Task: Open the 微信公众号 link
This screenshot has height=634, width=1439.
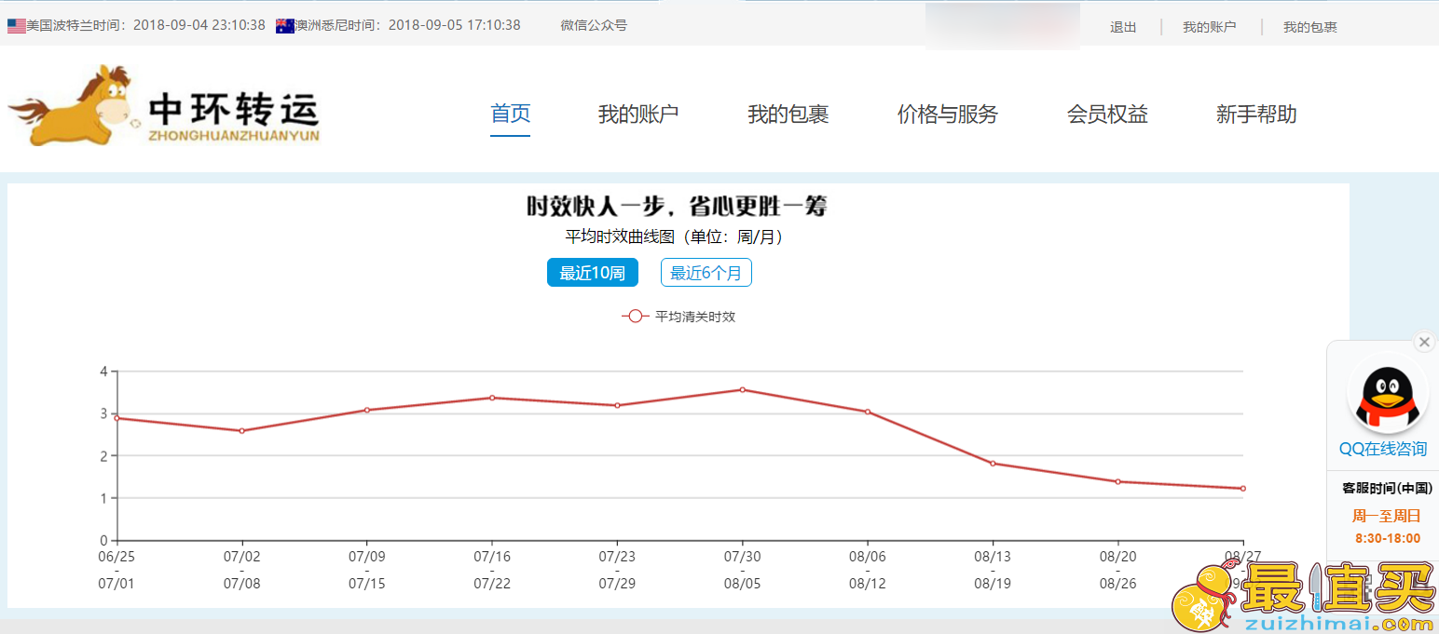Action: (594, 25)
